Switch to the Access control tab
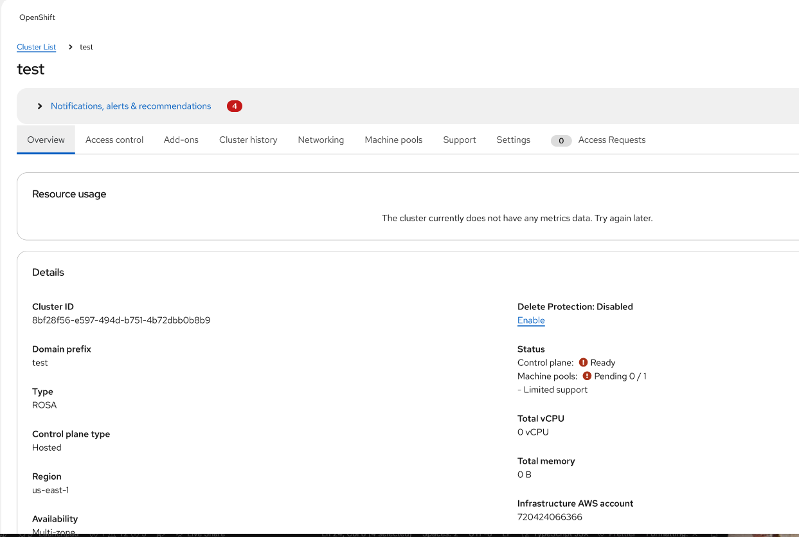Screen dimensions: 799x537 tap(114, 140)
